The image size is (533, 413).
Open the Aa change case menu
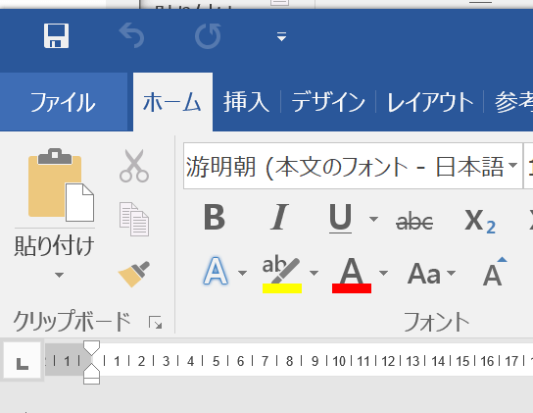(x=431, y=274)
